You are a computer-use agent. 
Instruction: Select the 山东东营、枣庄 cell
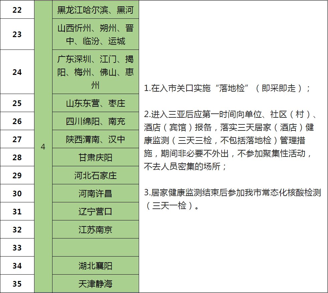point(95,103)
